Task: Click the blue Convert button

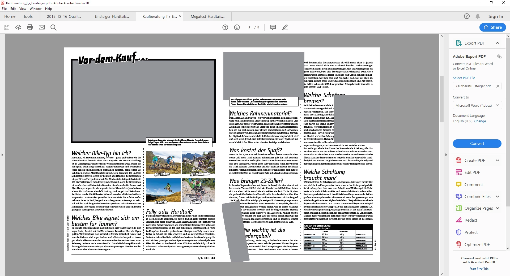Action: [x=477, y=144]
